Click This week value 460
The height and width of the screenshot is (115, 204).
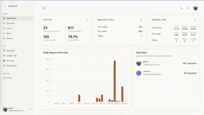140,31
